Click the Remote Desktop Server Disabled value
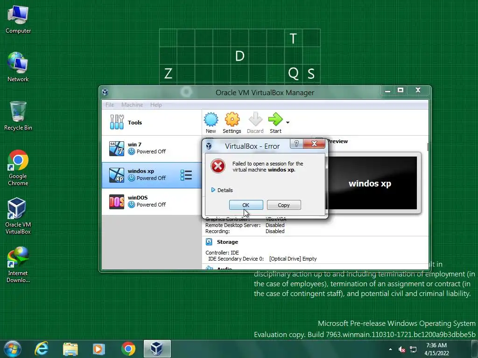478x358 pixels. coord(275,225)
